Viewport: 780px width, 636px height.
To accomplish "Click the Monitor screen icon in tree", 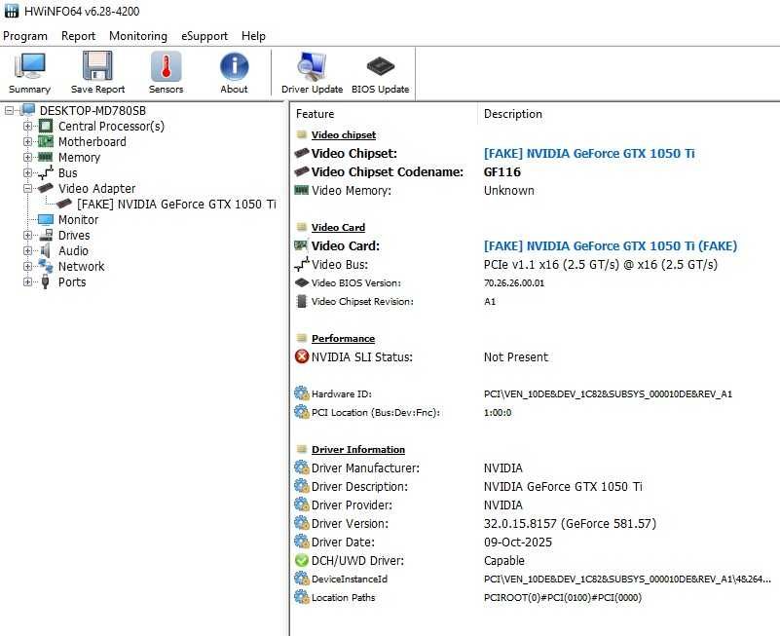I will (x=45, y=219).
